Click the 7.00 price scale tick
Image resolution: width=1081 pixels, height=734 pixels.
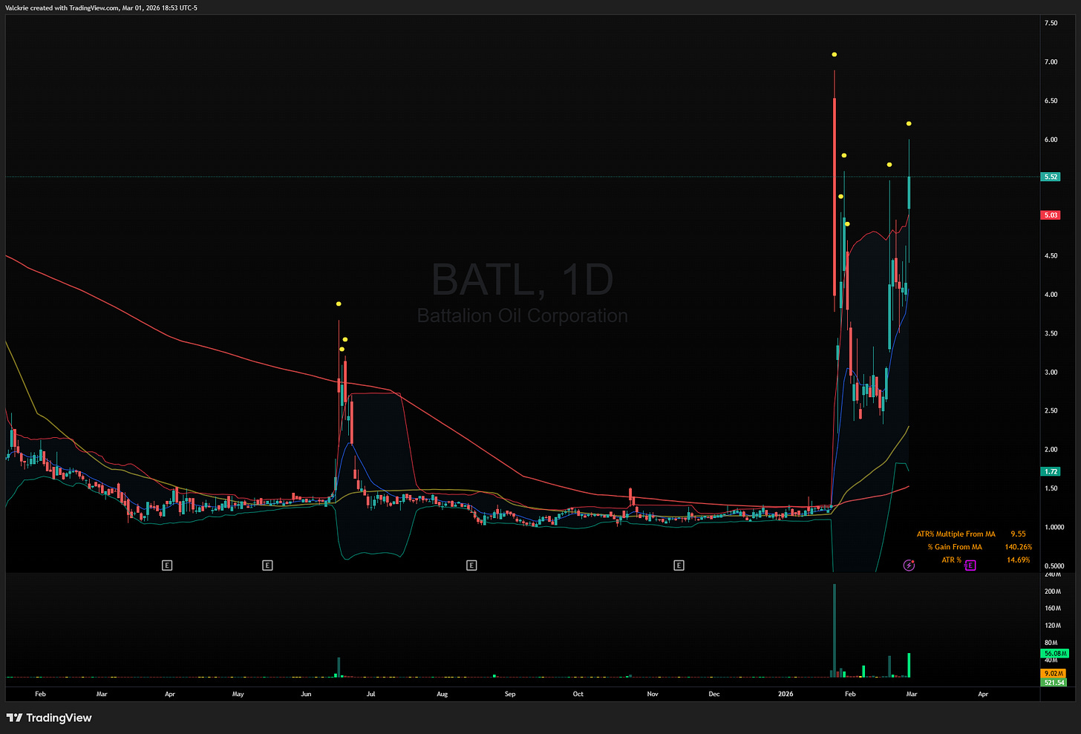(x=1051, y=62)
